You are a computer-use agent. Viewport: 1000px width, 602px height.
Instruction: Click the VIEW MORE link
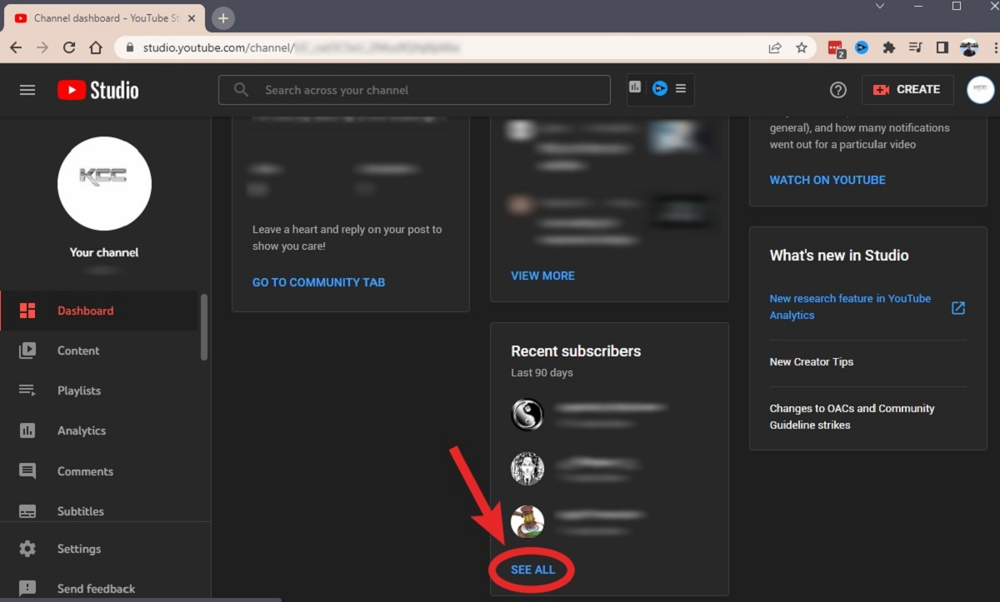pos(542,276)
